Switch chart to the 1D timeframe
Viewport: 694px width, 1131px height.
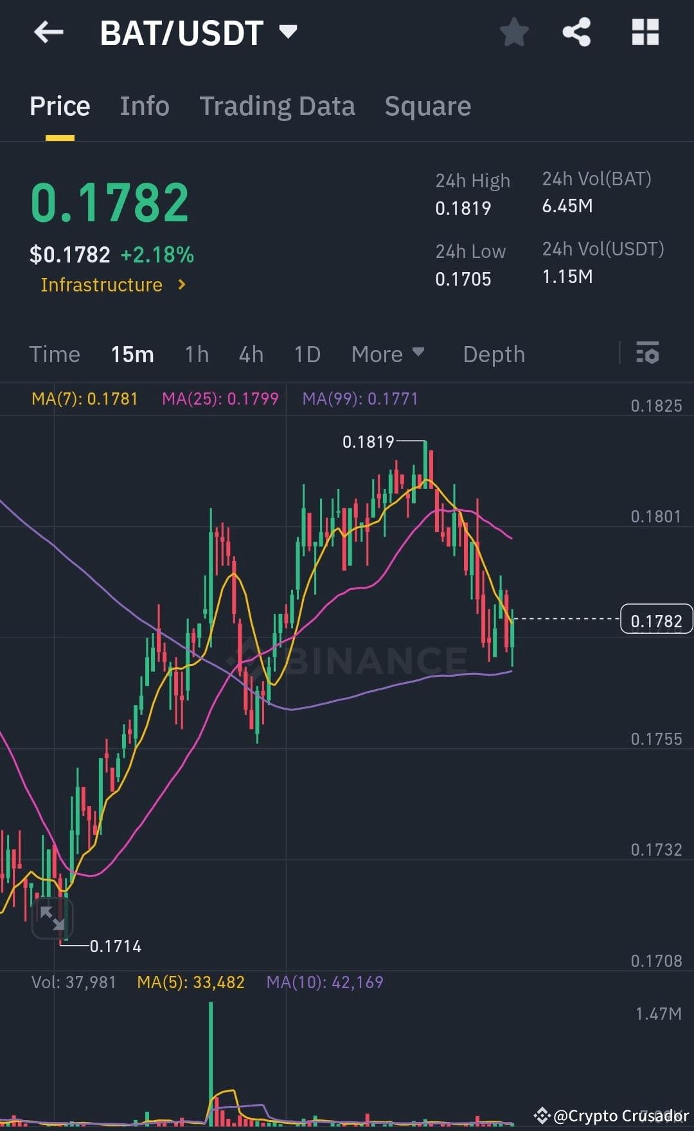click(x=307, y=354)
